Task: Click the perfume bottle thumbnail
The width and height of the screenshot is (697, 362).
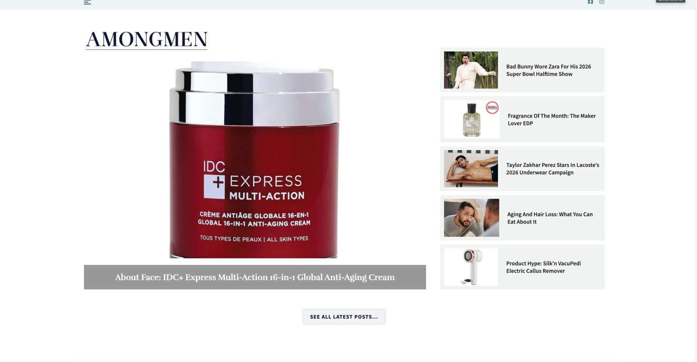Action: click(471, 119)
